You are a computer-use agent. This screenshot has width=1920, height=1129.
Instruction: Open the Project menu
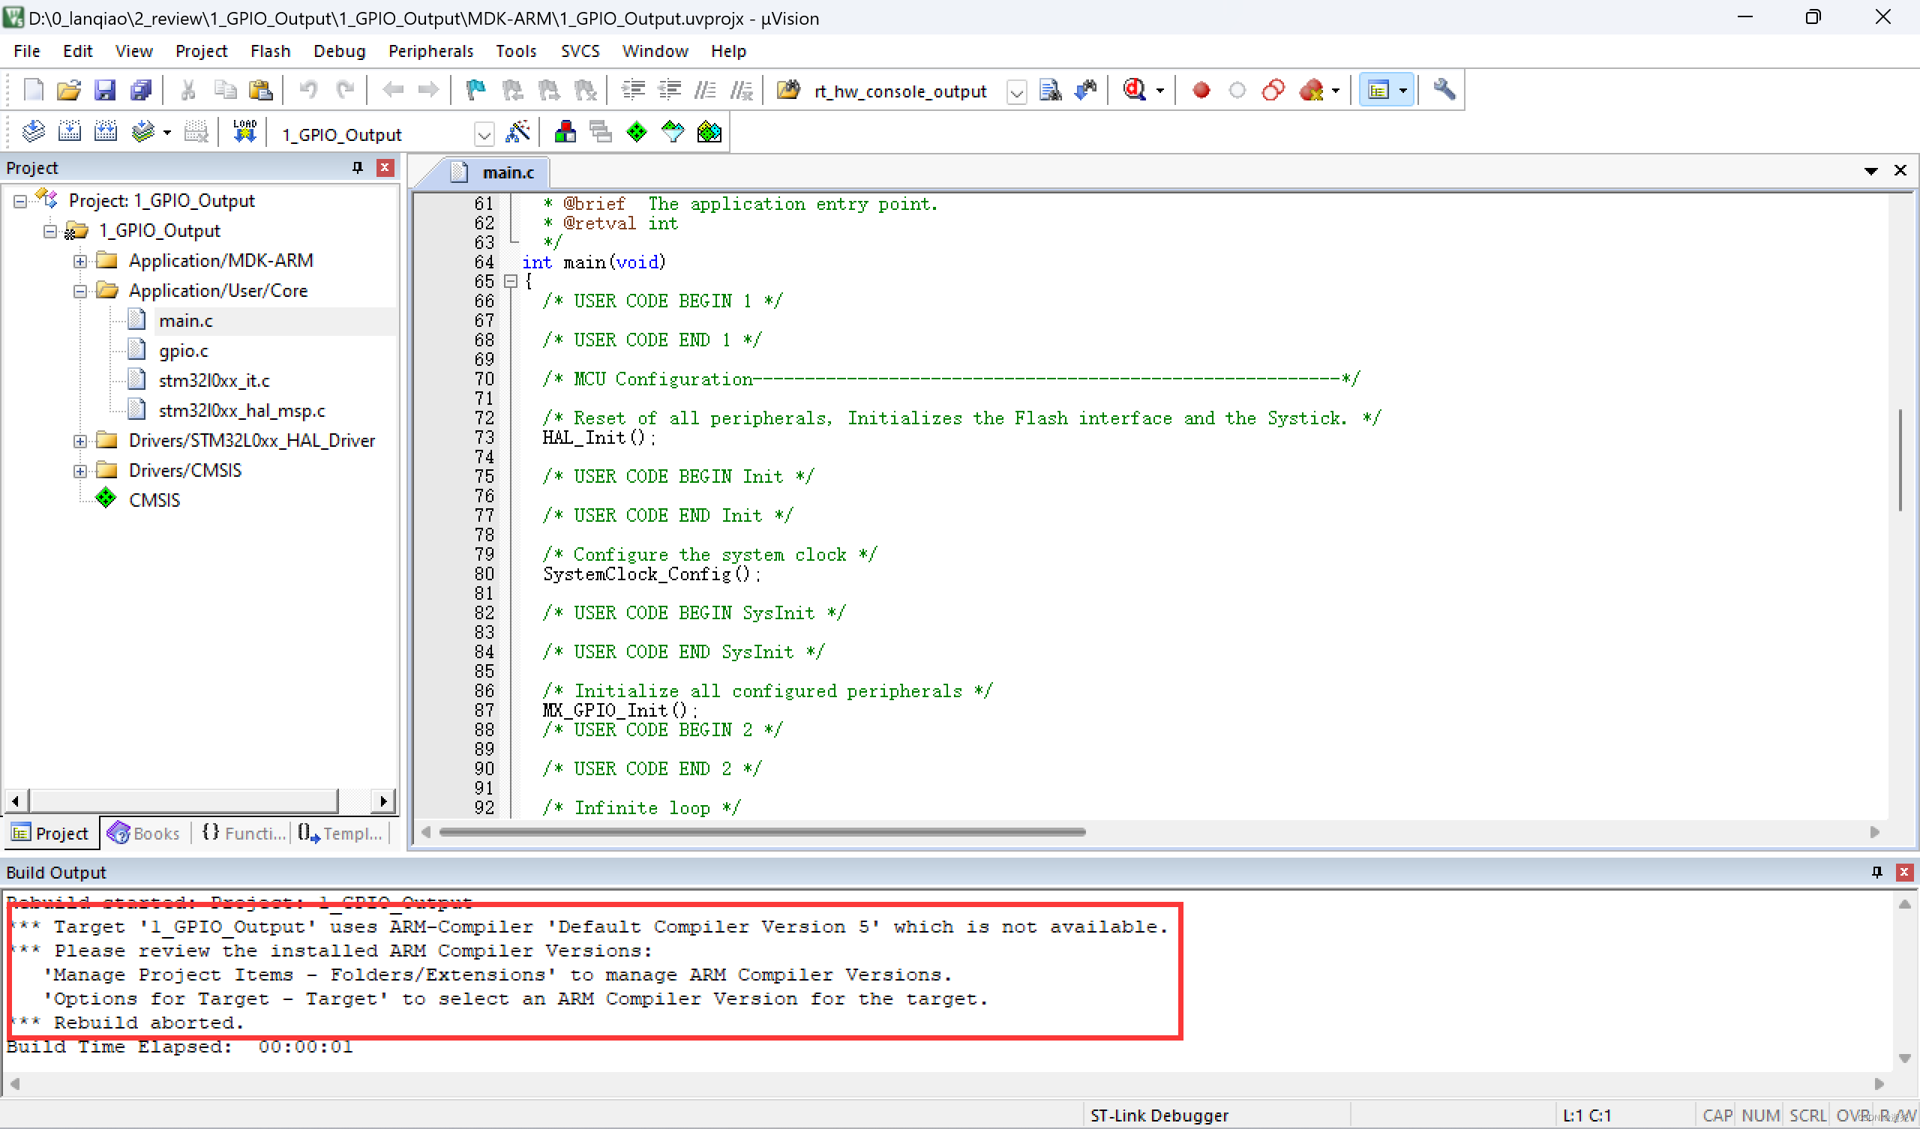pyautogui.click(x=201, y=51)
